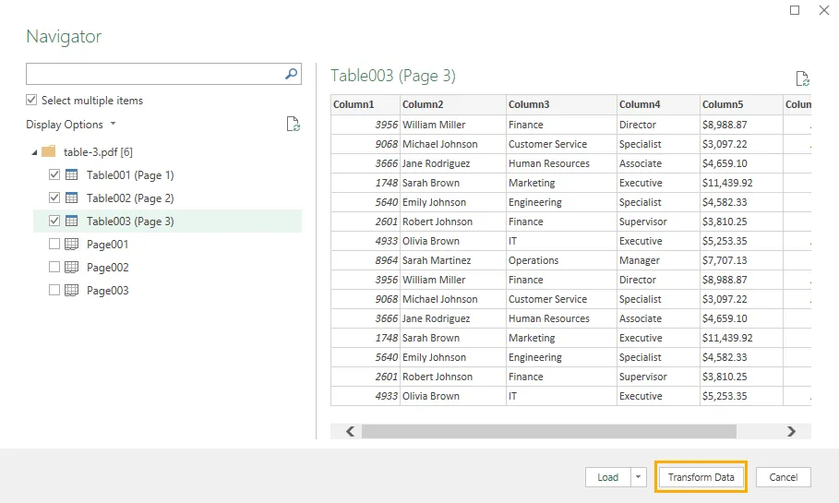Click the page icon next to Page001

coord(71,244)
